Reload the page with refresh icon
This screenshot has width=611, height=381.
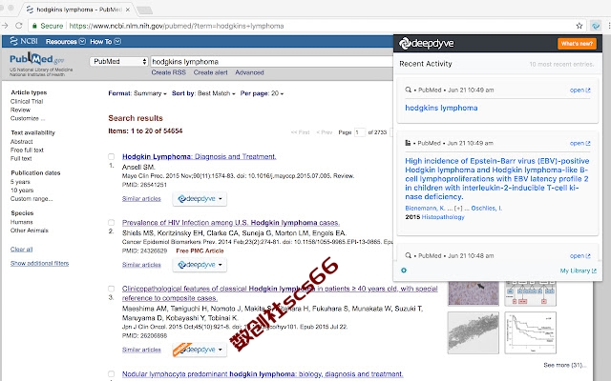coord(19,26)
